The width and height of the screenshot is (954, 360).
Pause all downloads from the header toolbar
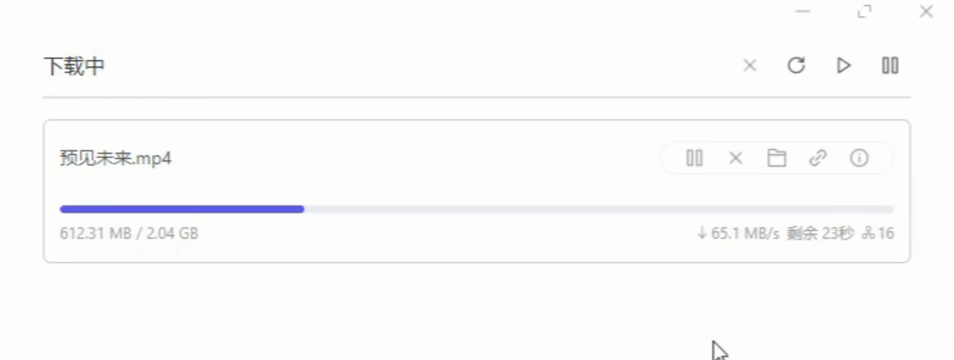(x=890, y=66)
